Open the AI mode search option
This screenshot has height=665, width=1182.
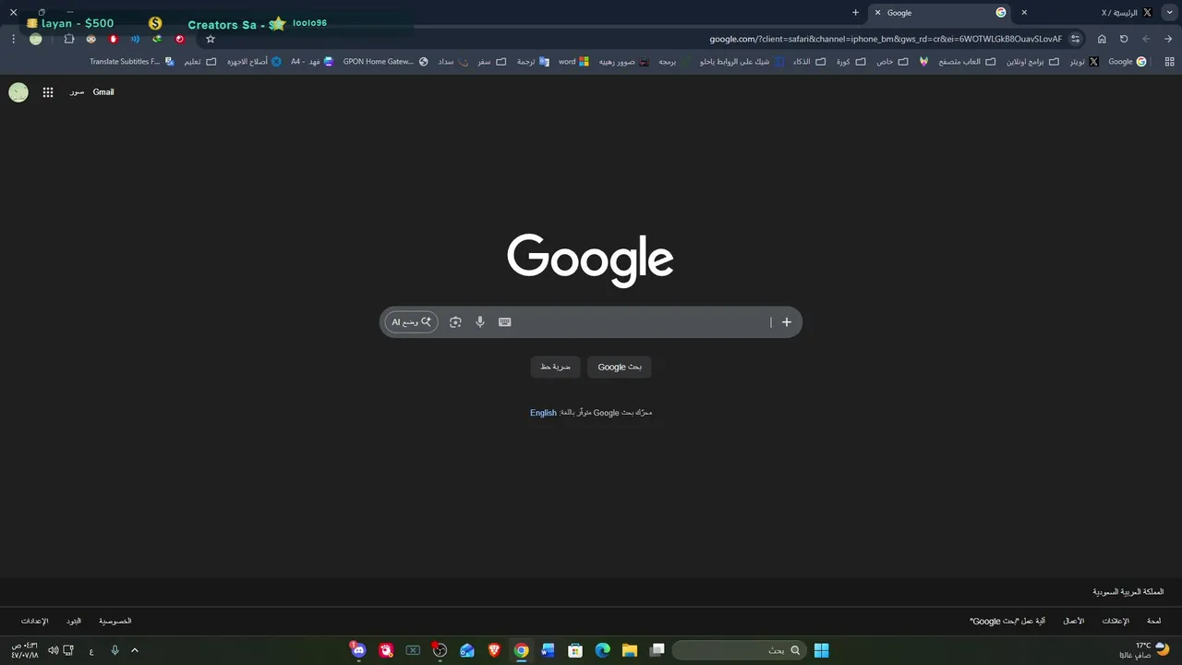411,322
